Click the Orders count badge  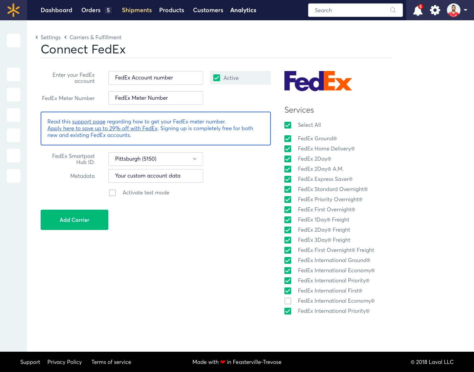coord(108,10)
